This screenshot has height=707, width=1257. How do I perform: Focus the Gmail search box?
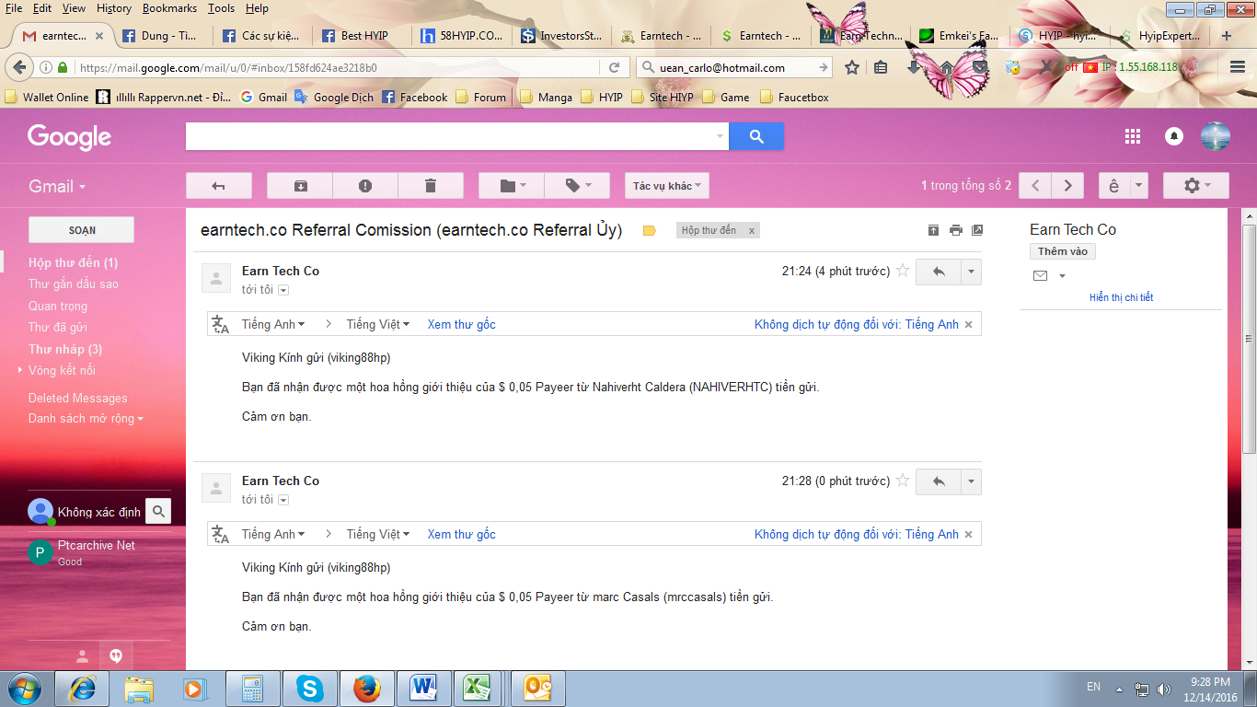(456, 136)
